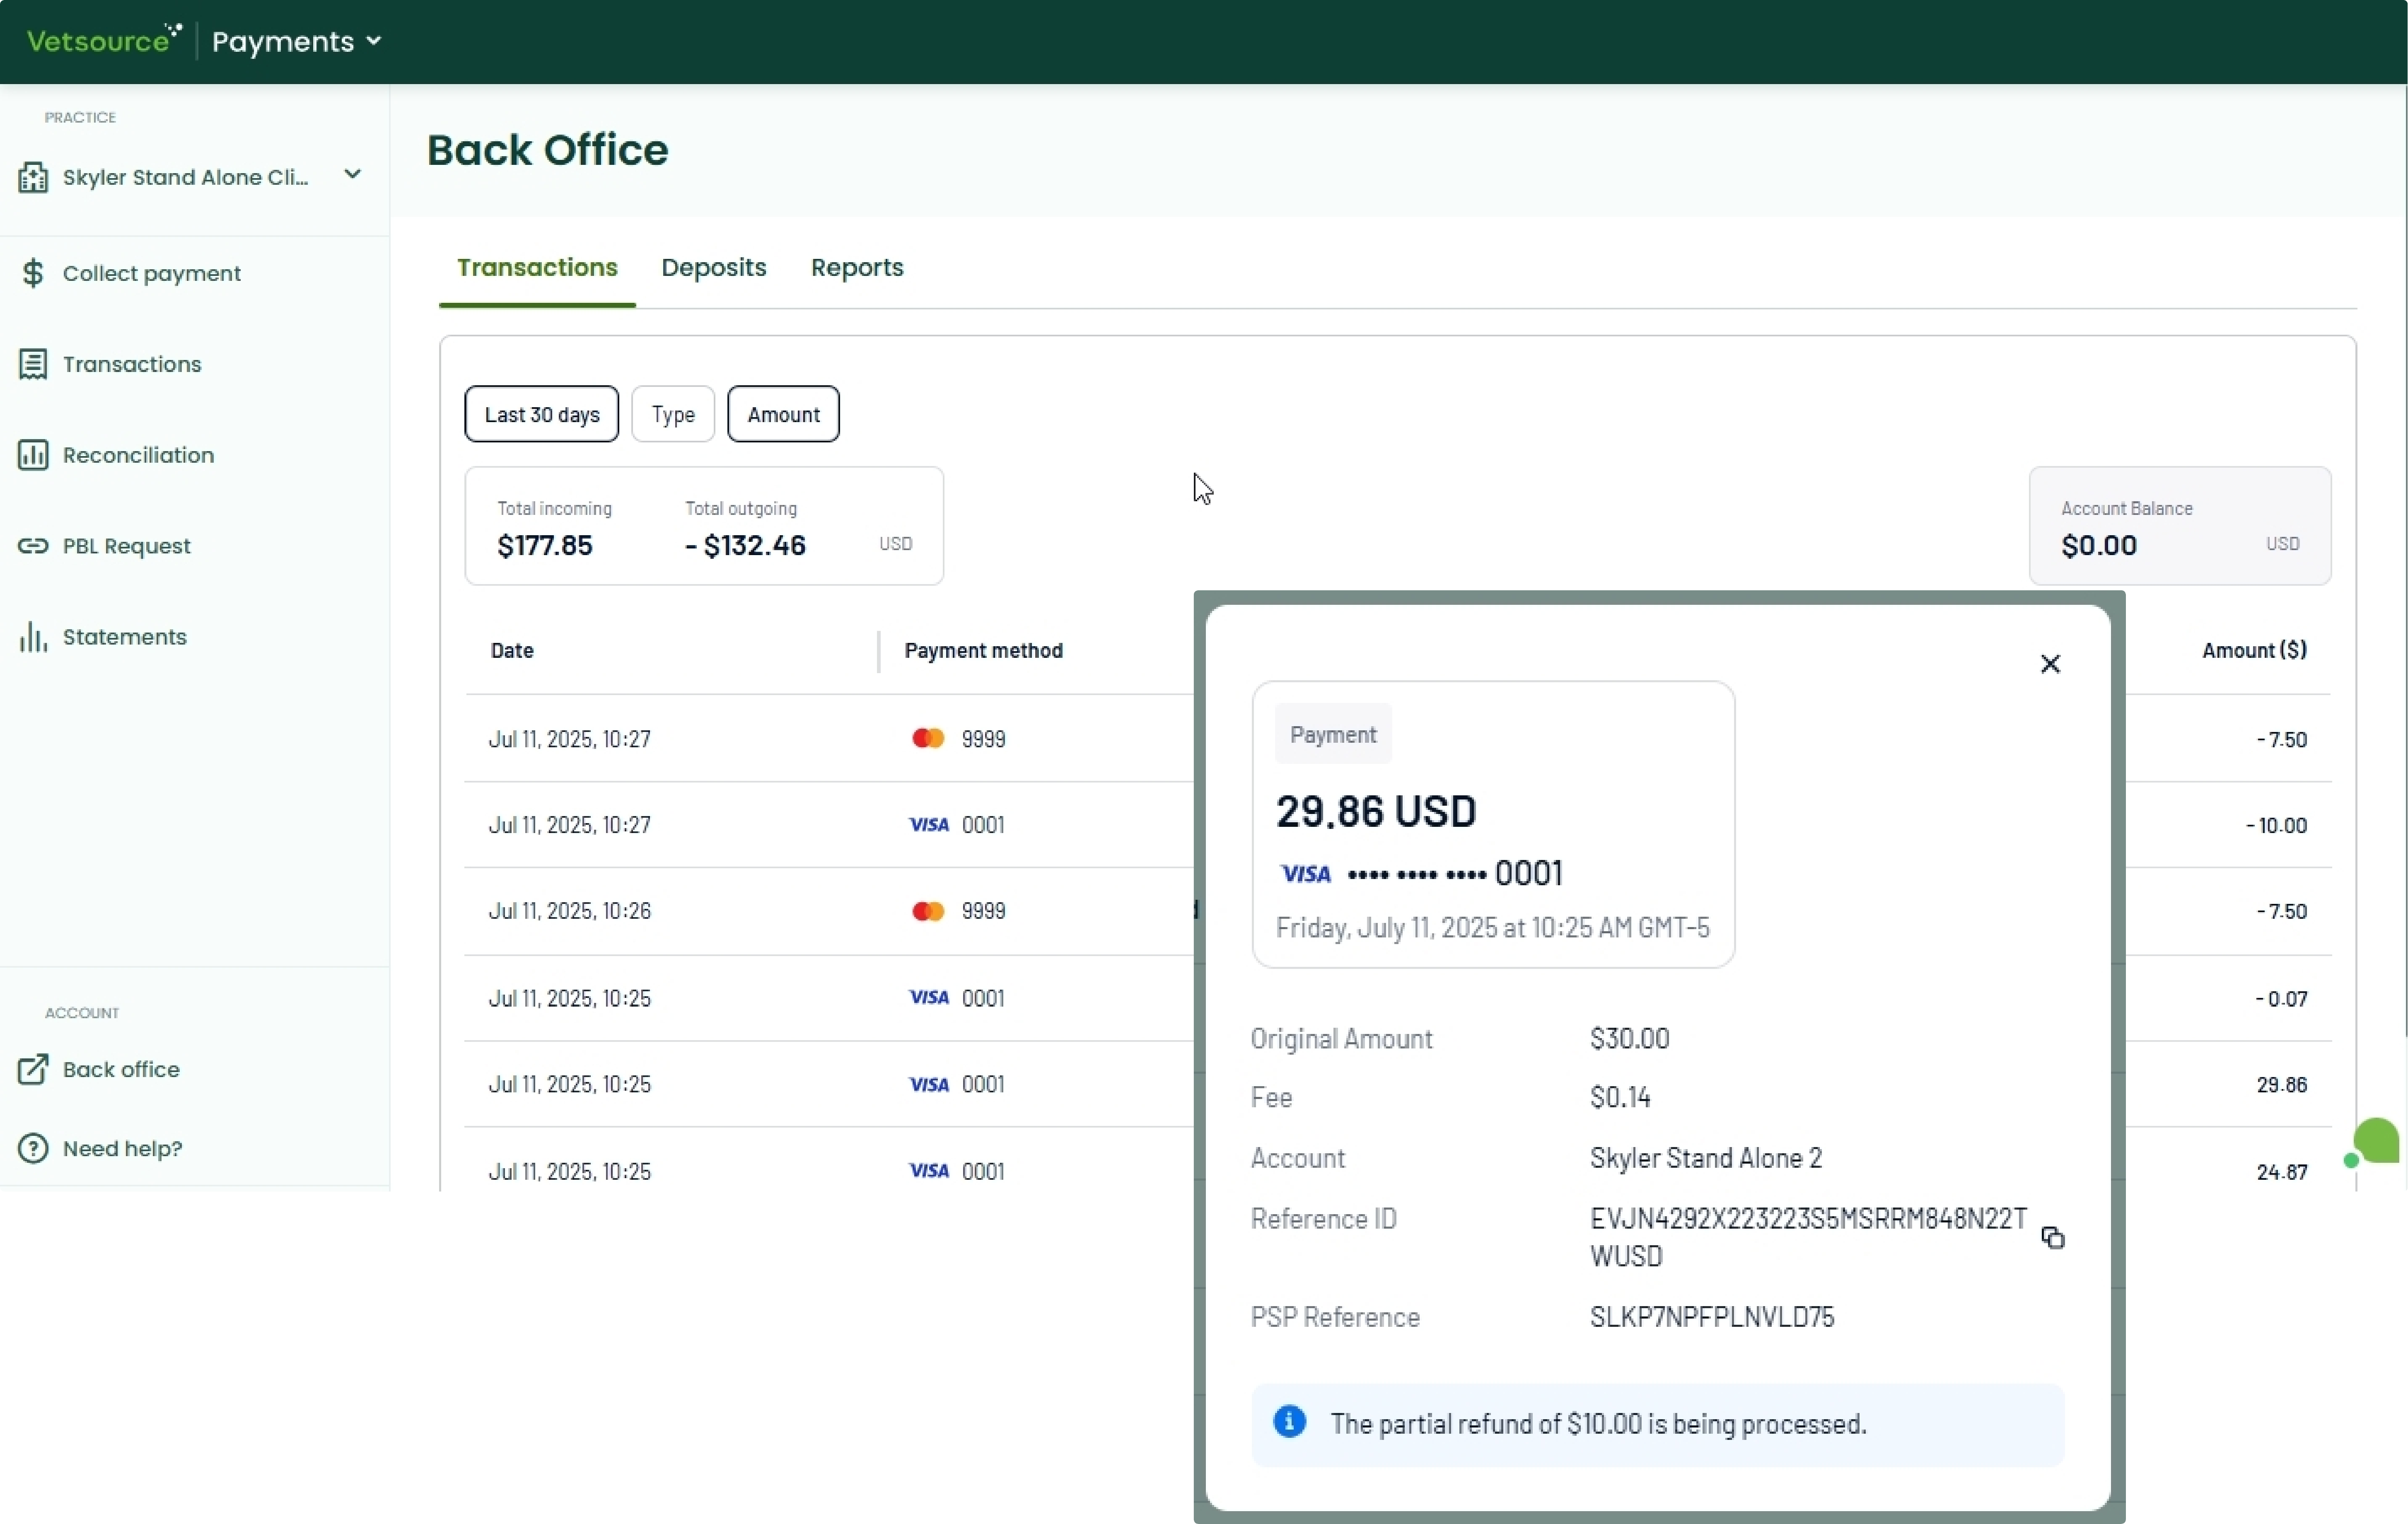Switch to the Transactions tab
The width and height of the screenshot is (2408, 1524).
(537, 268)
